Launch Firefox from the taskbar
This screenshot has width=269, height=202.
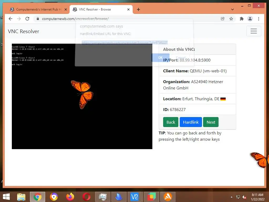point(70,197)
